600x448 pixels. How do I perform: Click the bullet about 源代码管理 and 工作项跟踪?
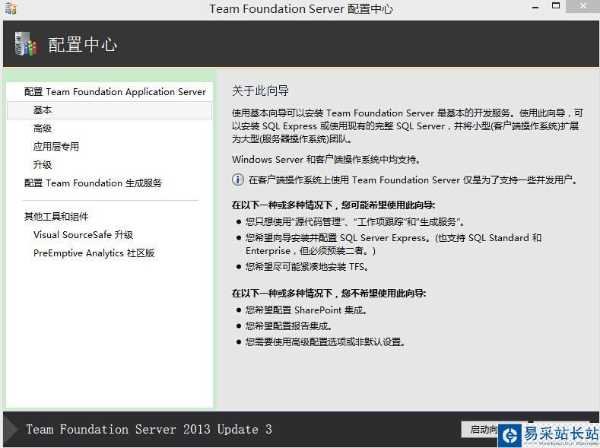pyautogui.click(x=355, y=222)
